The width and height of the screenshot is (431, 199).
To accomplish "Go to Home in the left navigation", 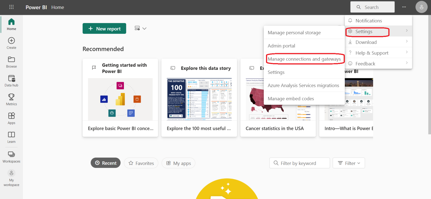I will pos(11,25).
